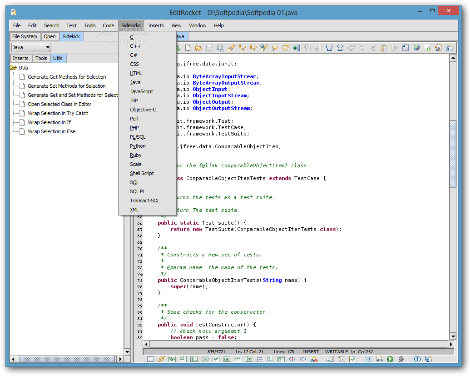Click the Ln. 17 Col. 21 status text

point(250,351)
